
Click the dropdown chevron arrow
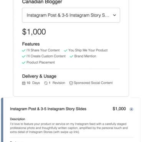[x=114, y=15]
